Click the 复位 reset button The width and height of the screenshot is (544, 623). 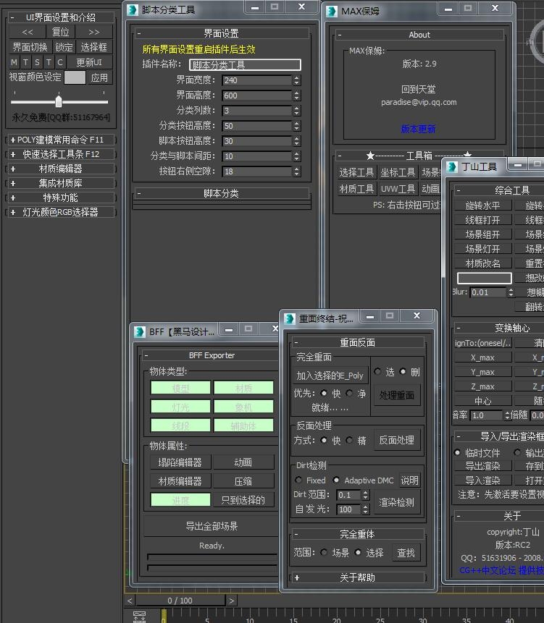(x=61, y=32)
